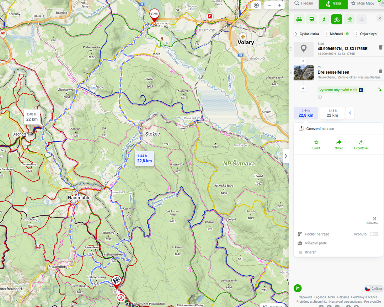Open the Legenda map legend link
Screen dimensions: 384x307
pos(320,297)
